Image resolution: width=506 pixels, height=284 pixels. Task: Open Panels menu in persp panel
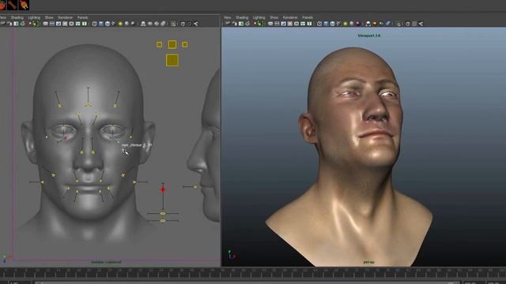tap(308, 17)
